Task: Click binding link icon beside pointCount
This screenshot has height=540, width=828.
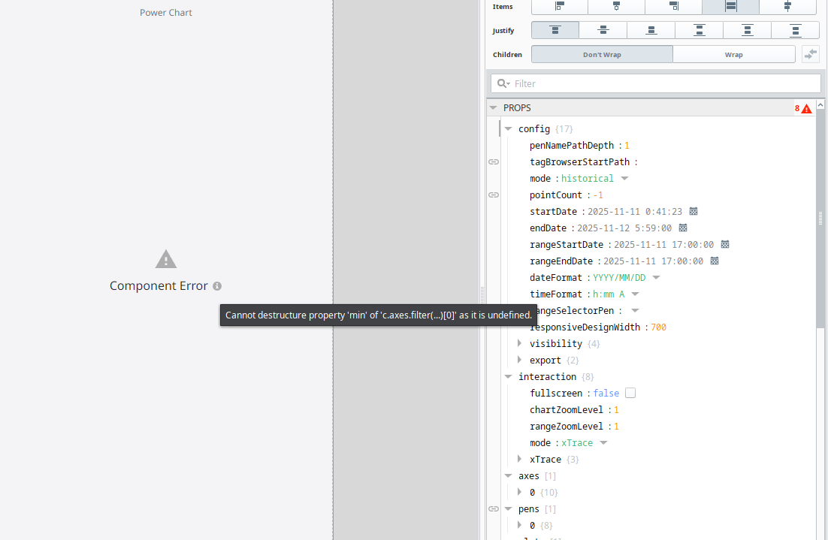Action: tap(494, 195)
